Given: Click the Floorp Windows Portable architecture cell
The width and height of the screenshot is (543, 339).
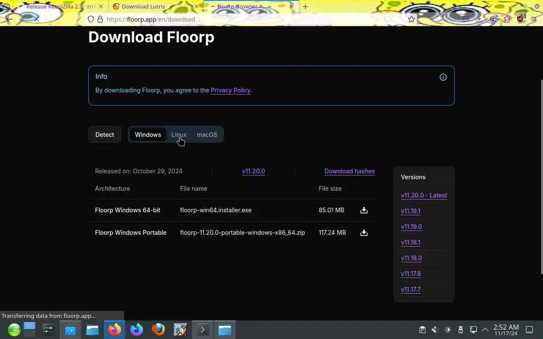Looking at the screenshot, I should (131, 233).
